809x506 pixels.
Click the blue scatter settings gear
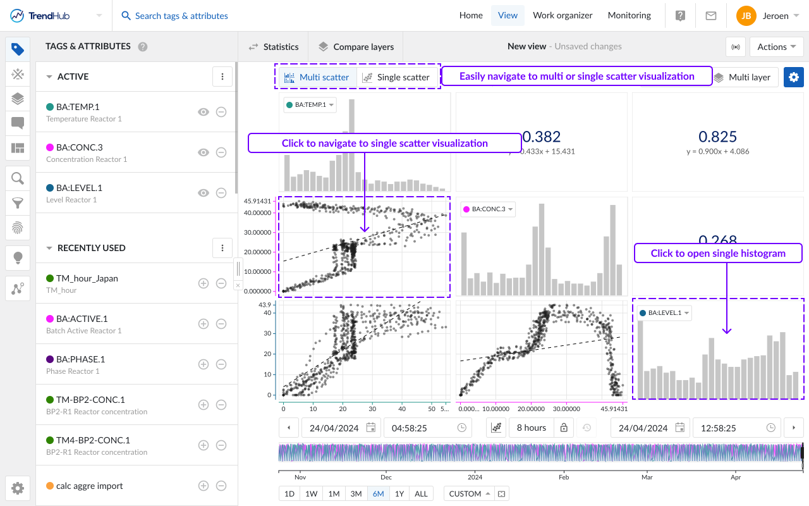tap(794, 77)
